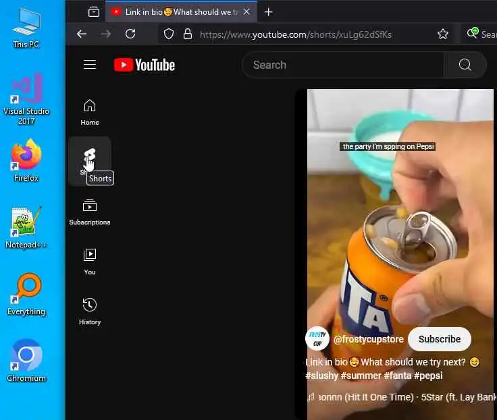Click inside the YouTube Search field

click(x=343, y=65)
